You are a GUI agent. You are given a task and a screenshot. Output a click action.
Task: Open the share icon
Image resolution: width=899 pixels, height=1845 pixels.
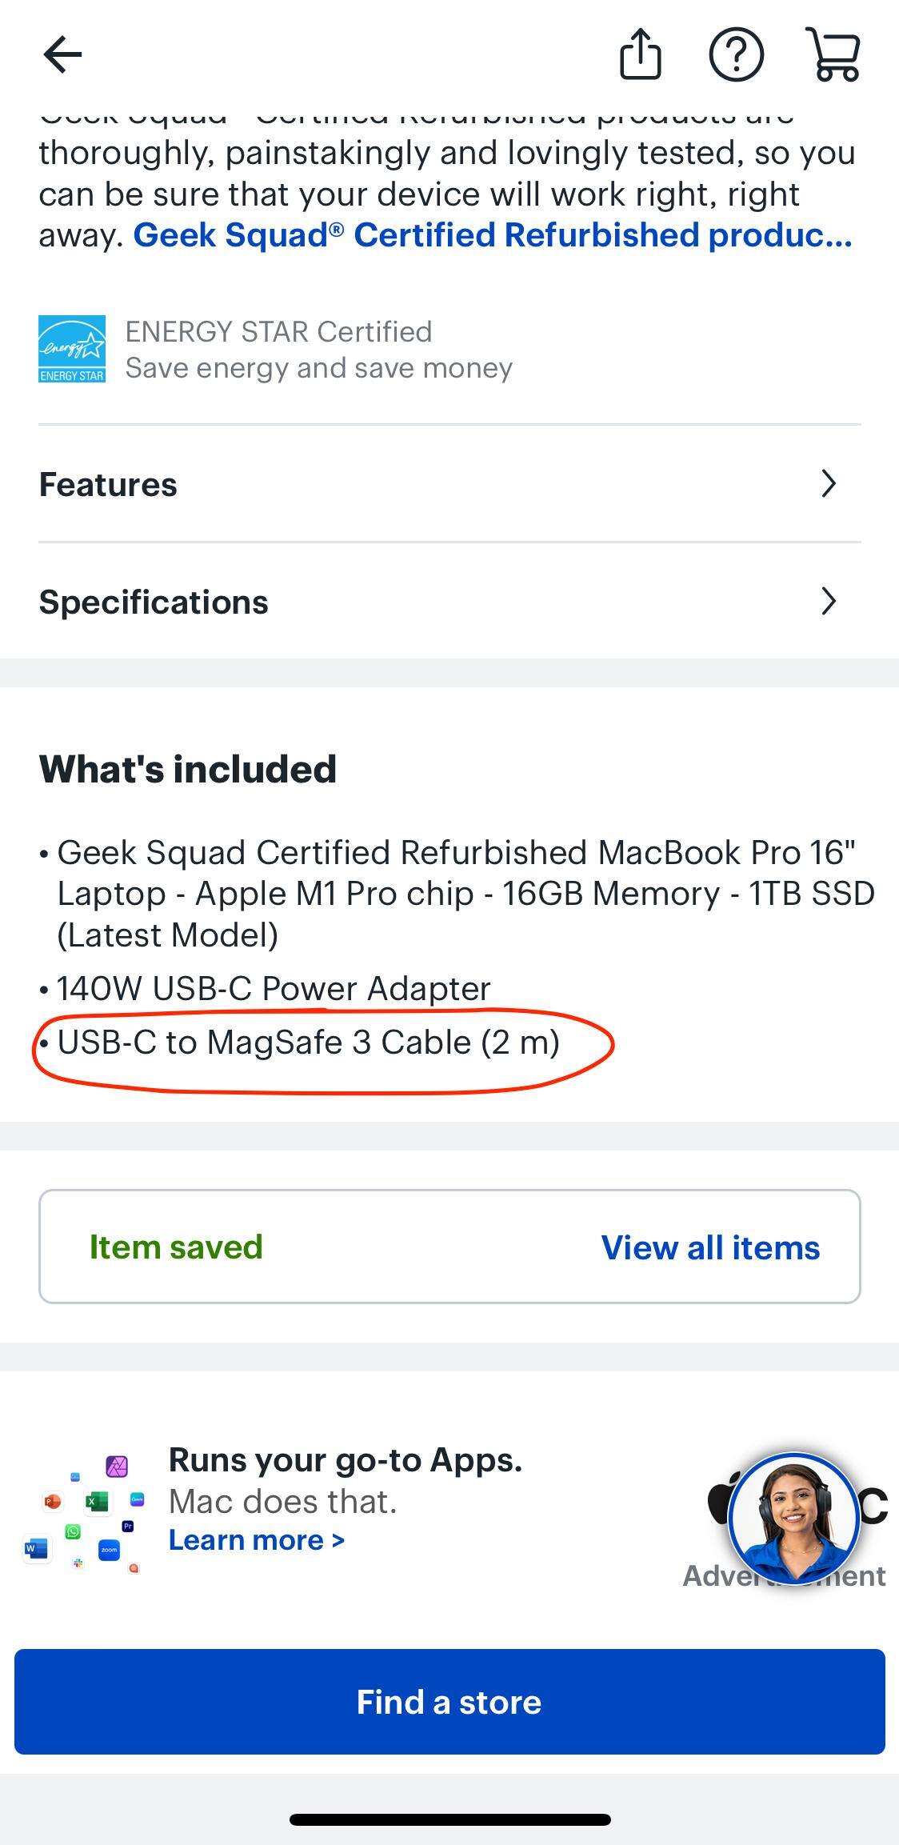[641, 54]
